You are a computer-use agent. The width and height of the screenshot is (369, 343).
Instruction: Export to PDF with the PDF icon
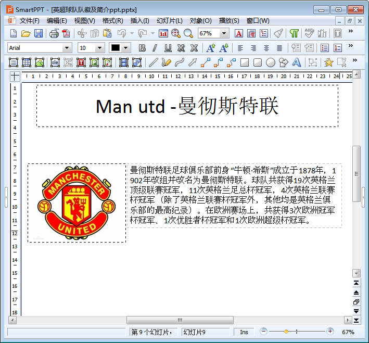(66, 33)
